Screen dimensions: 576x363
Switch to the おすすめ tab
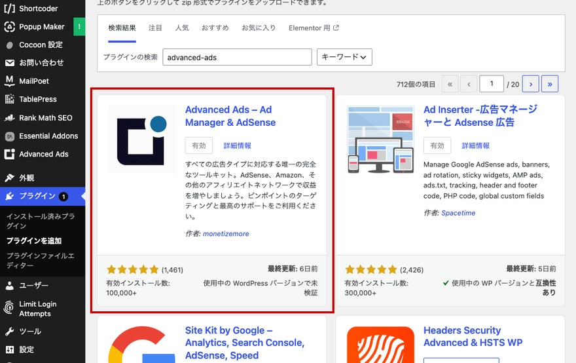click(215, 28)
